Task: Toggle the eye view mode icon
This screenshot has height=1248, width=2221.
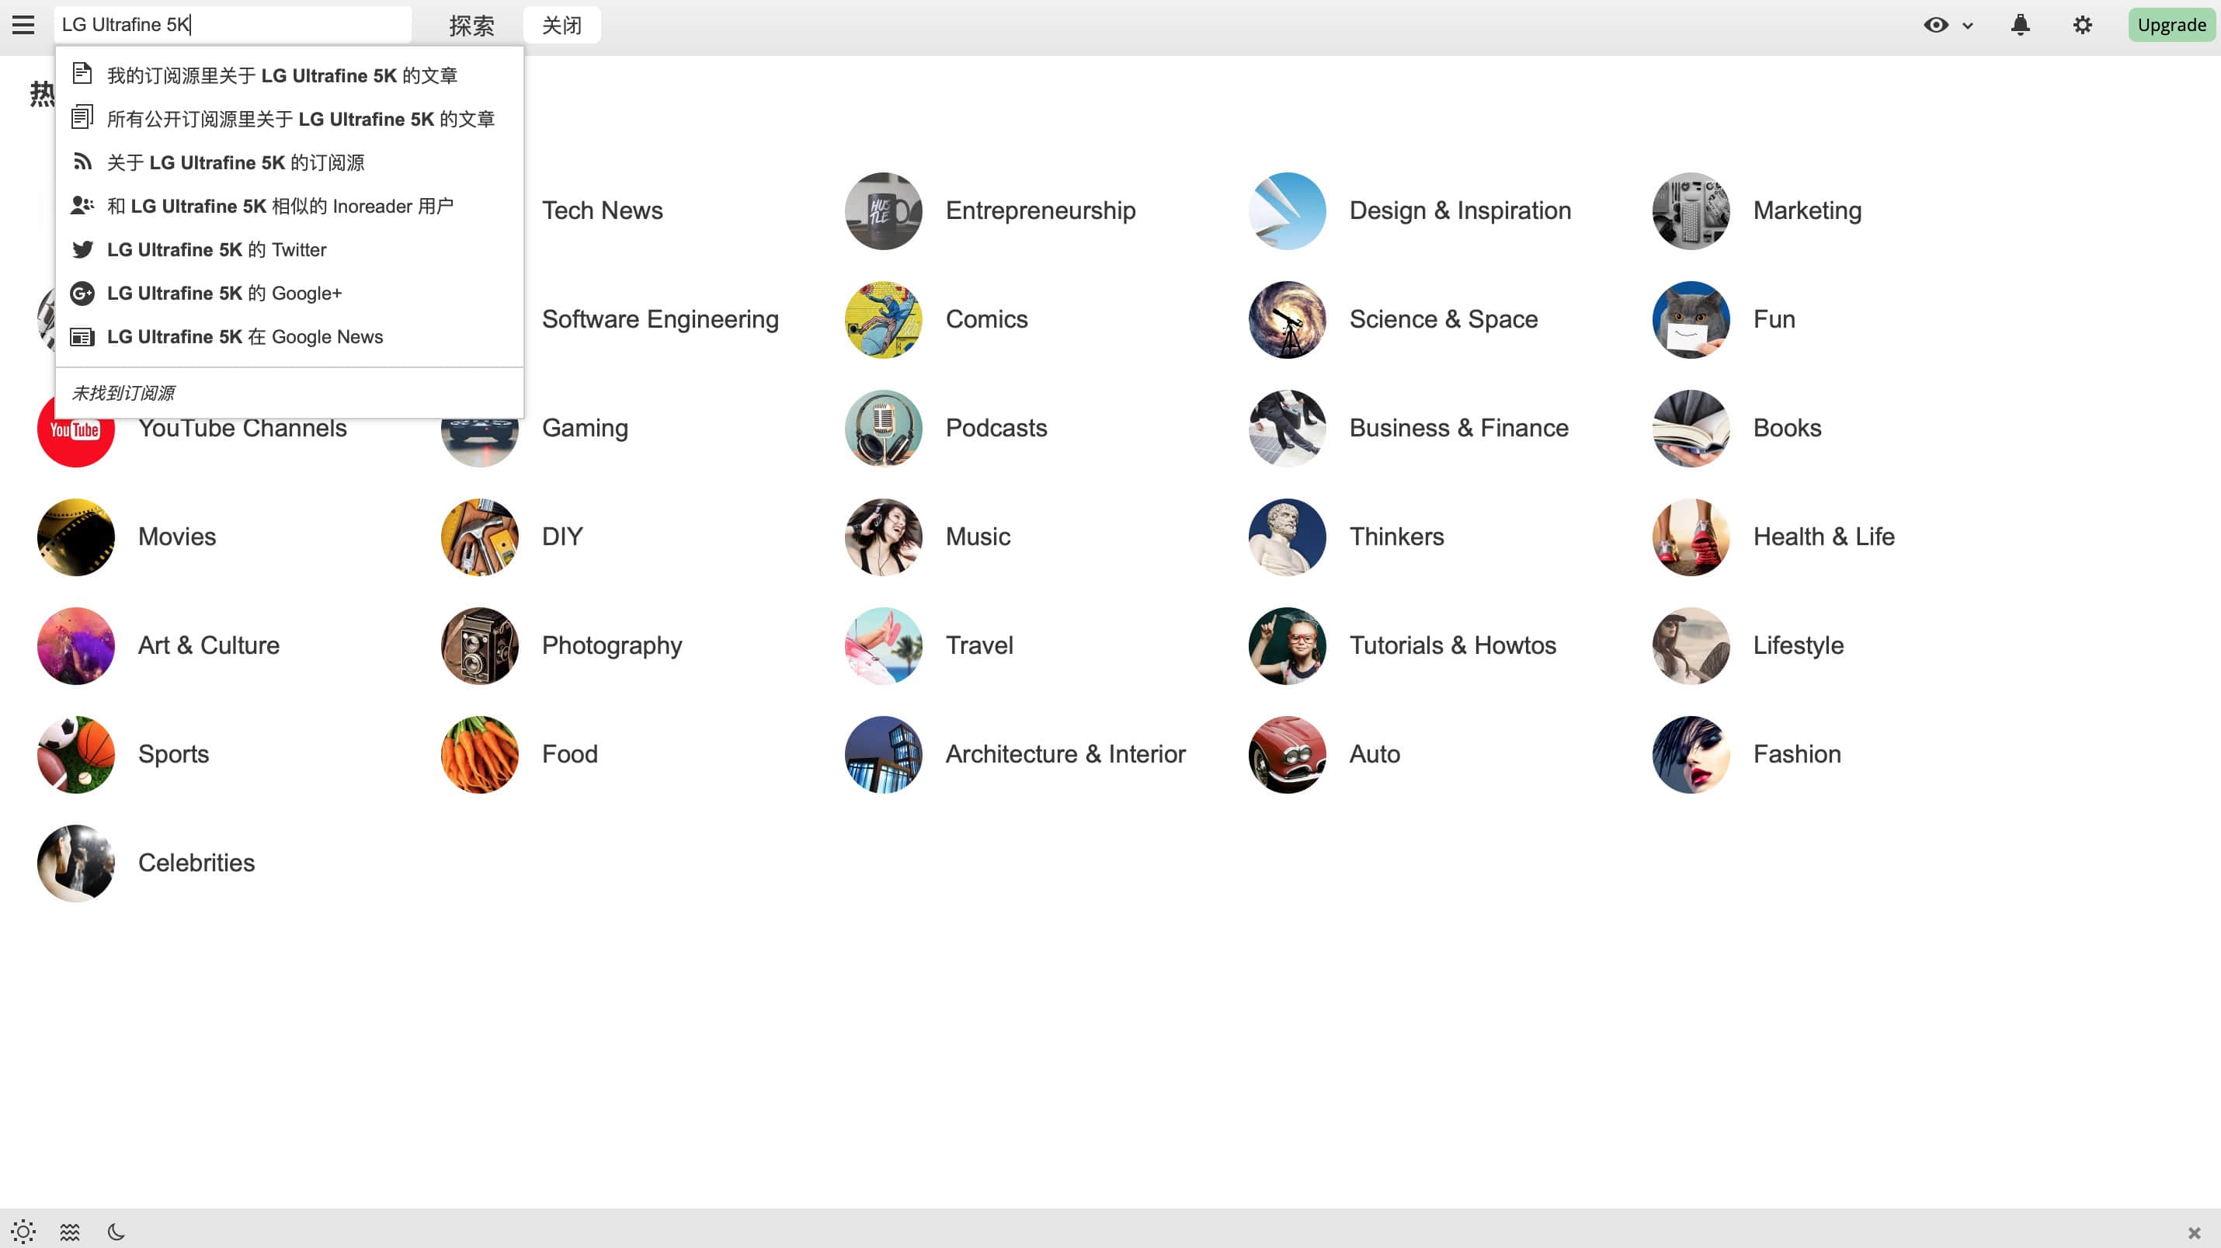Action: pos(1936,25)
